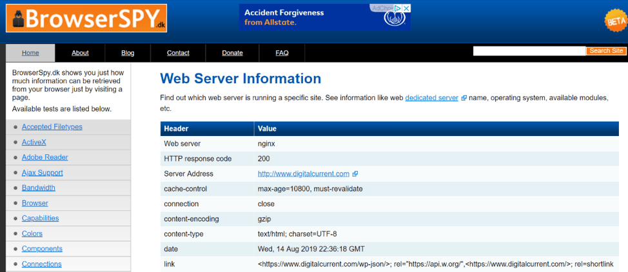Open the ActiveX test
Image resolution: width=628 pixels, height=272 pixels.
(x=34, y=142)
